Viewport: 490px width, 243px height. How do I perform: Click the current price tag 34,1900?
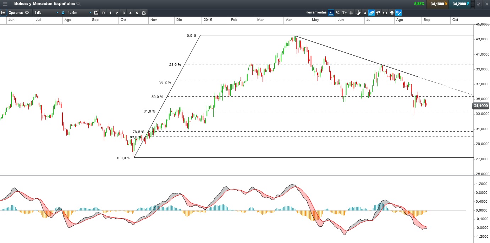click(x=481, y=105)
